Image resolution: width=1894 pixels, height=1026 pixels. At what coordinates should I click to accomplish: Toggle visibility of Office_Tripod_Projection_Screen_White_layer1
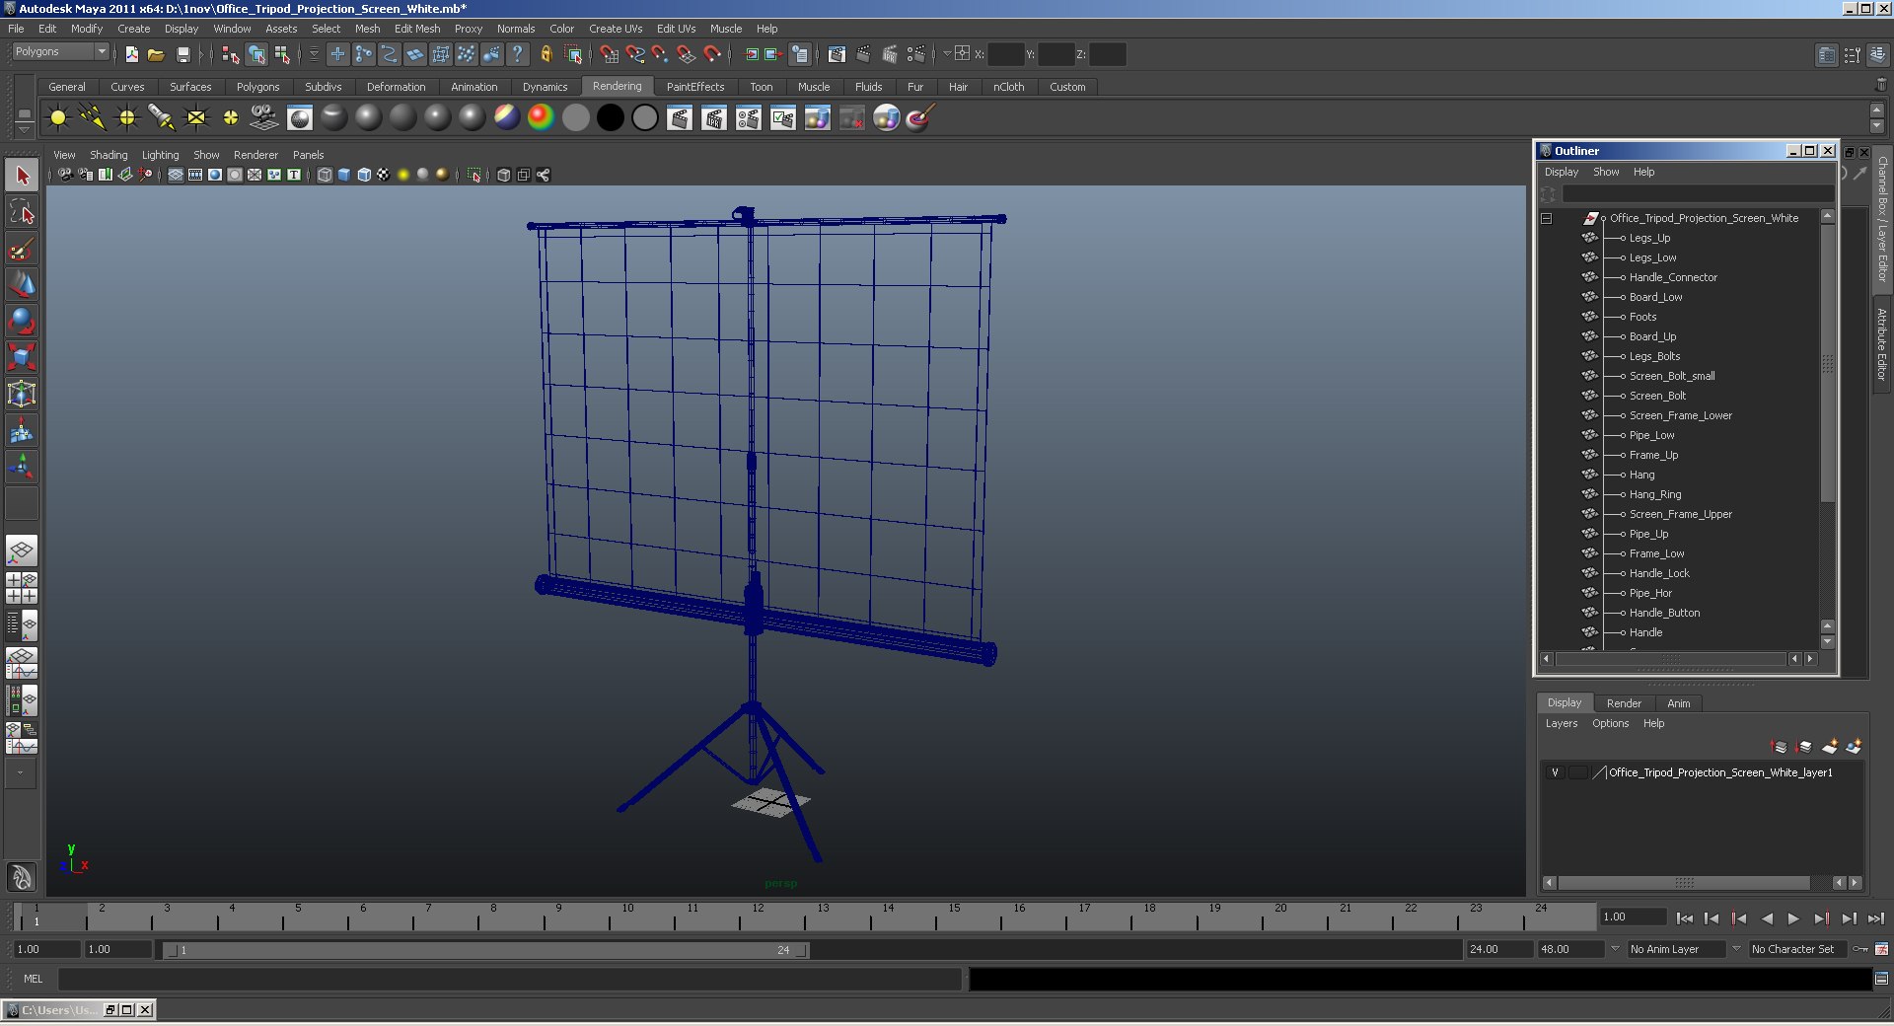tap(1555, 772)
